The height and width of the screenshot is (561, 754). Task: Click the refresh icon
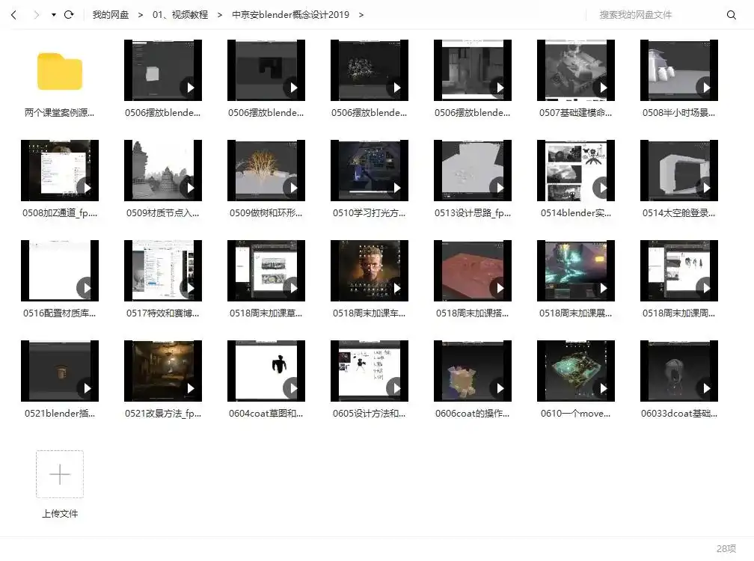[x=69, y=15]
